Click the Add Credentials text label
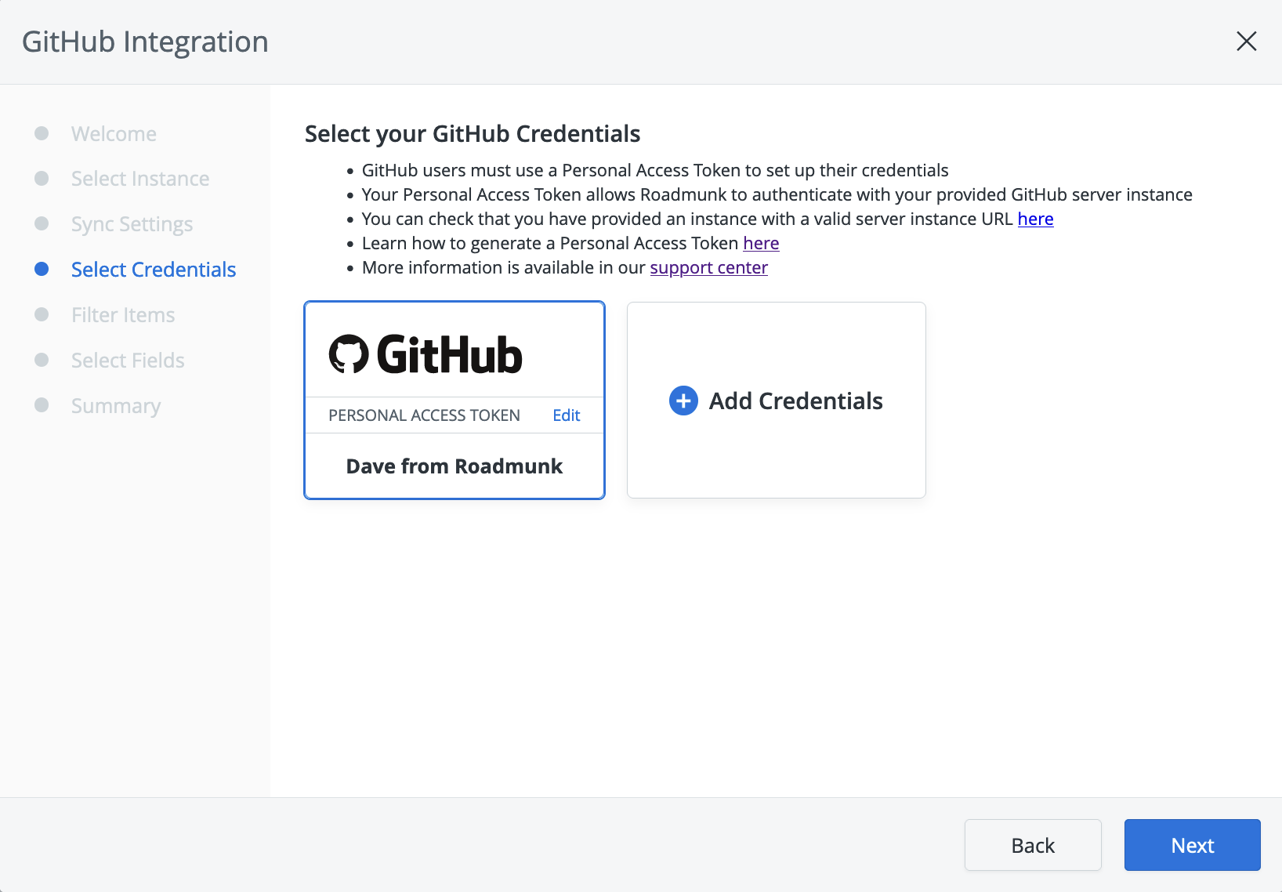The image size is (1282, 892). [795, 401]
